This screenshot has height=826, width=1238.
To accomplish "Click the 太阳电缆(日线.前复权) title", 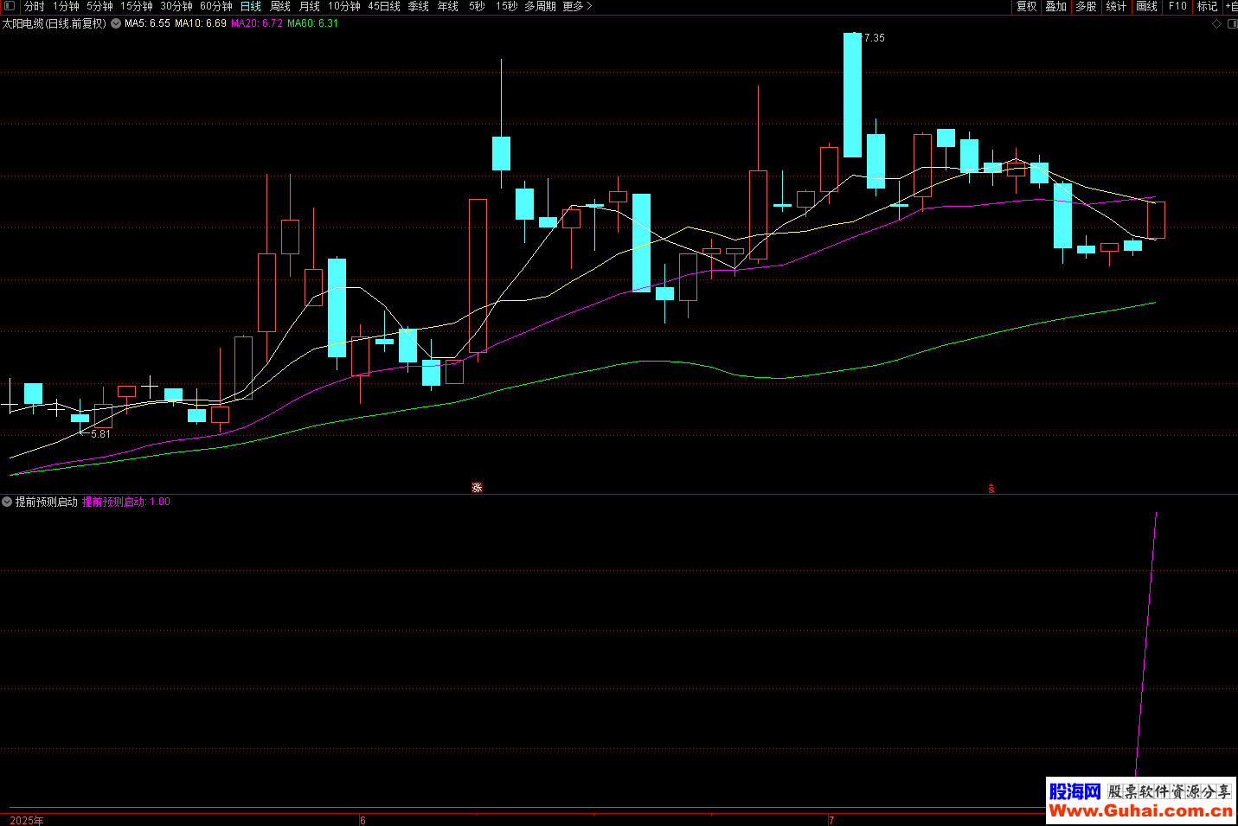I will (55, 23).
